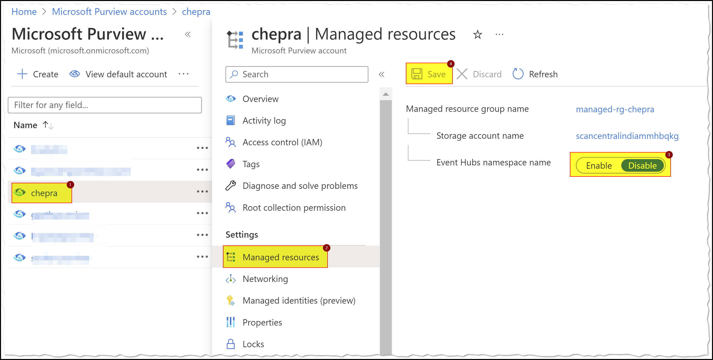Go to Microsoft Purview accounts breadcrumb
713x360 pixels.
click(109, 12)
